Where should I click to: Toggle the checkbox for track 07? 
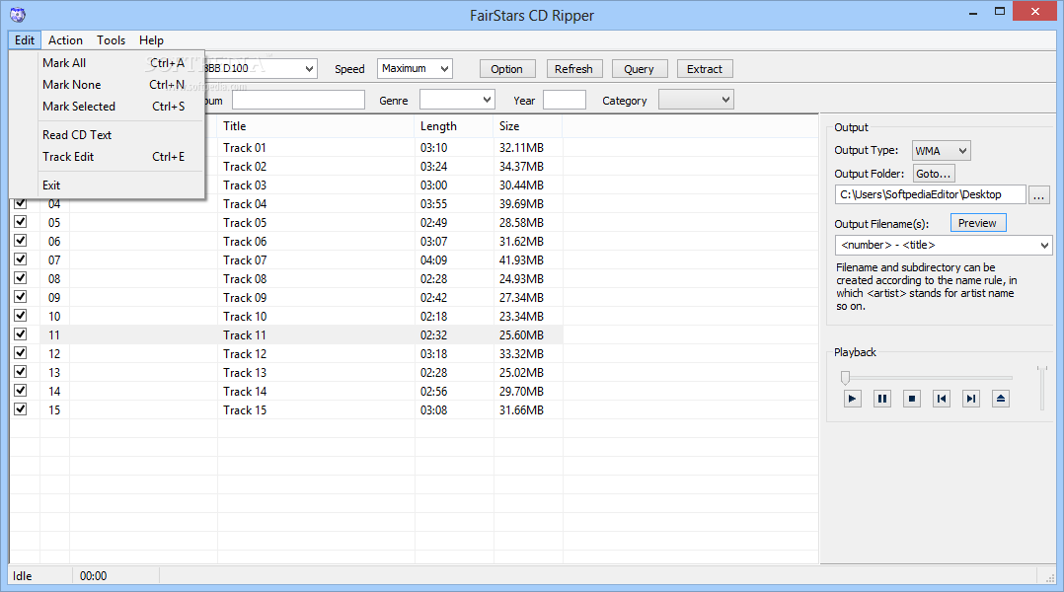[x=21, y=259]
